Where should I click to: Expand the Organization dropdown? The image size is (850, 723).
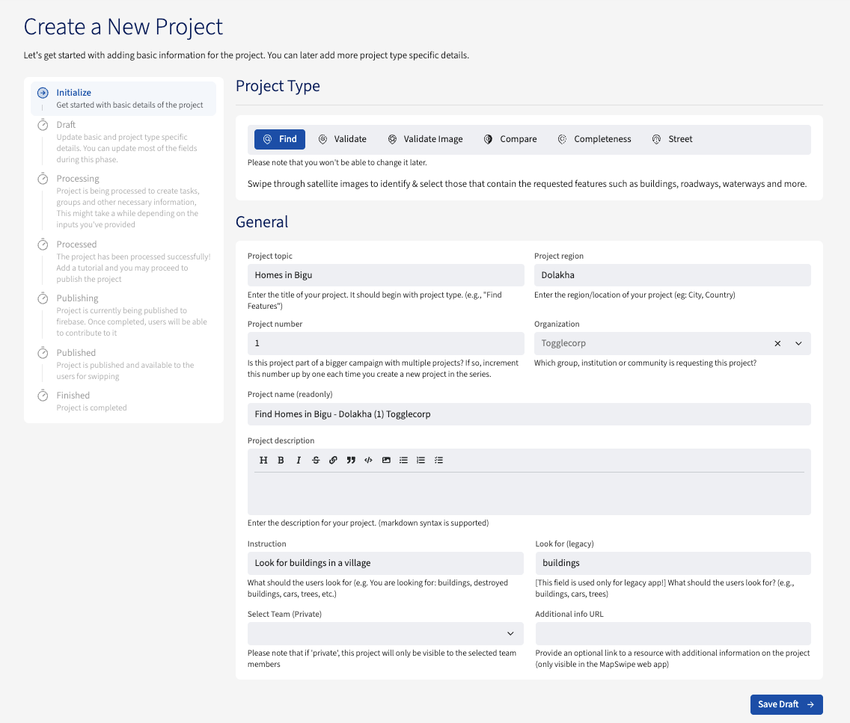pos(798,343)
